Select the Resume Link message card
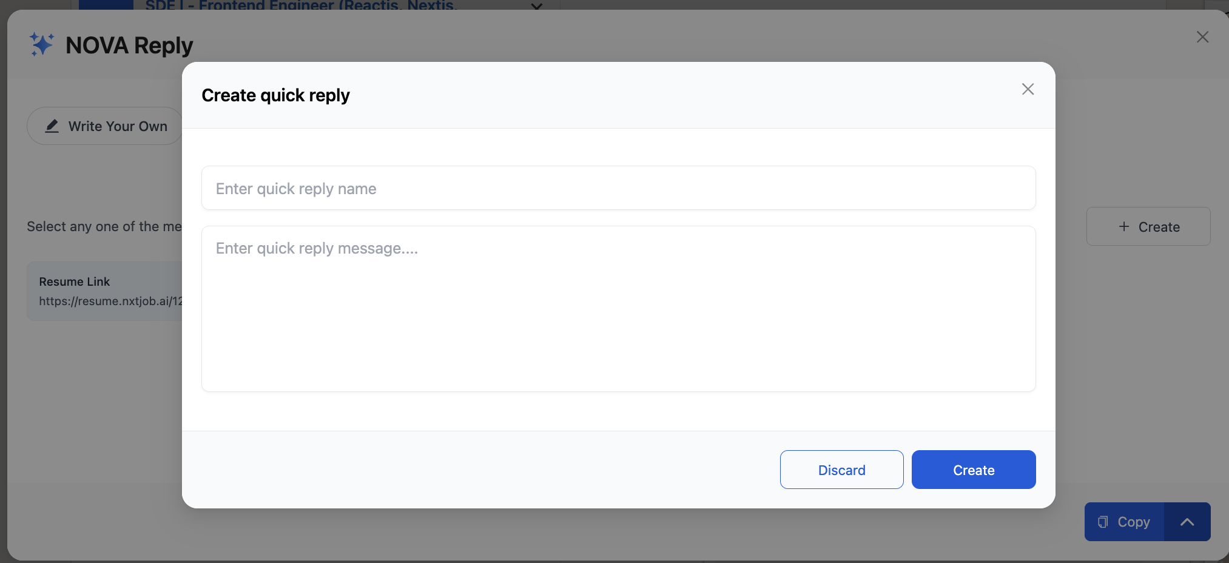 pyautogui.click(x=104, y=291)
